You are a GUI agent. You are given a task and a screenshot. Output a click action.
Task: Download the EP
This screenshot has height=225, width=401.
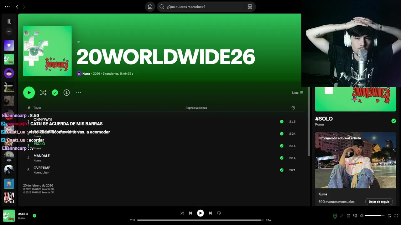pos(66,92)
